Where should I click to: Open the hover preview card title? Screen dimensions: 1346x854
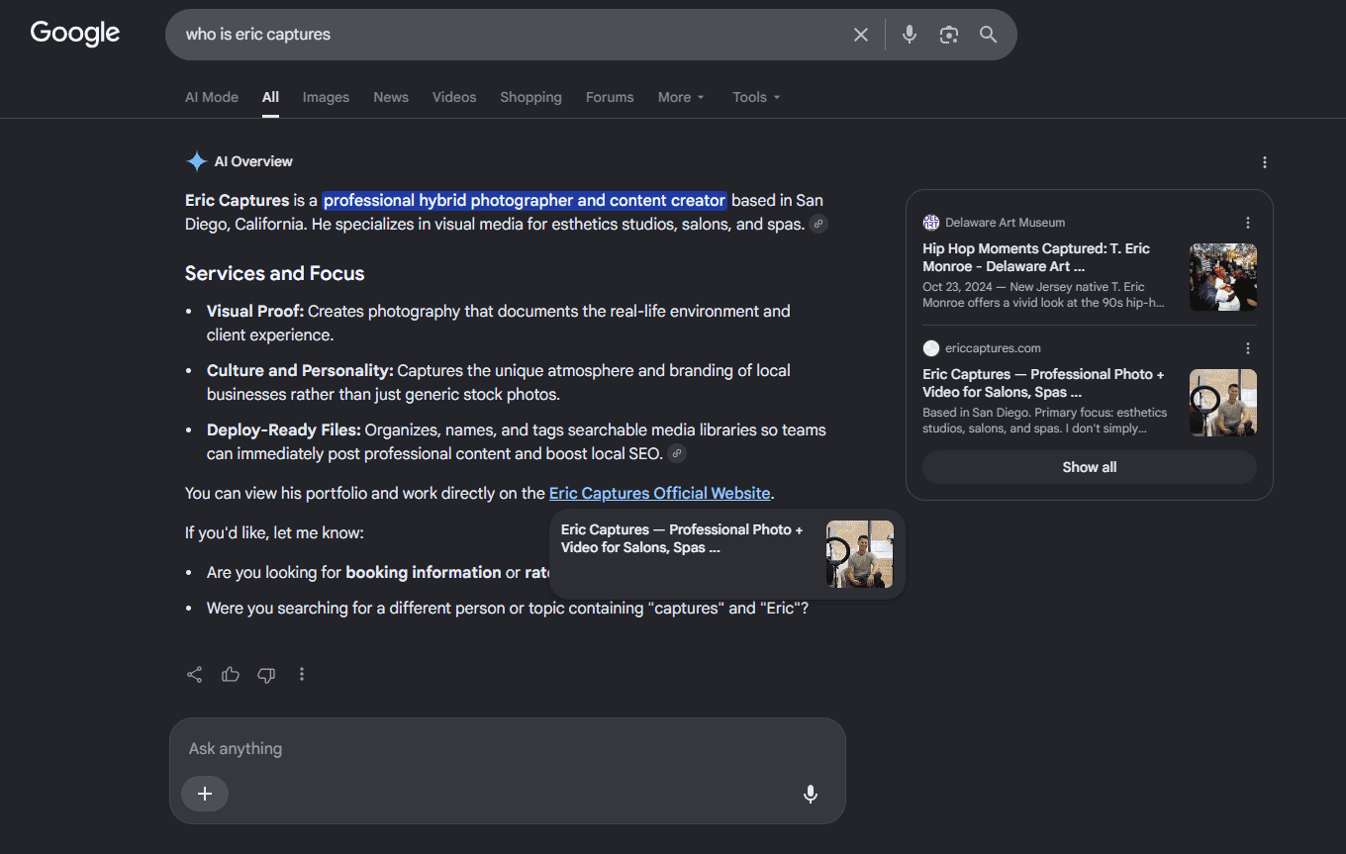click(x=682, y=538)
